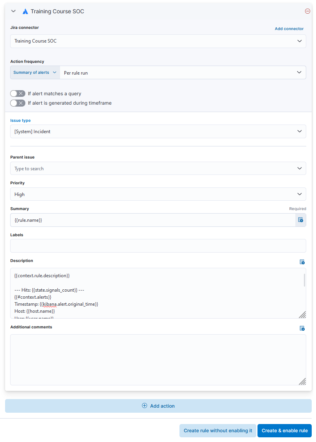Add variable to Summary field
Image resolution: width=316 pixels, height=442 pixels.
[x=301, y=220]
